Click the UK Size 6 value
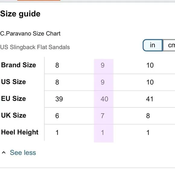This screenshot has width=175, height=175. pyautogui.click(x=57, y=116)
